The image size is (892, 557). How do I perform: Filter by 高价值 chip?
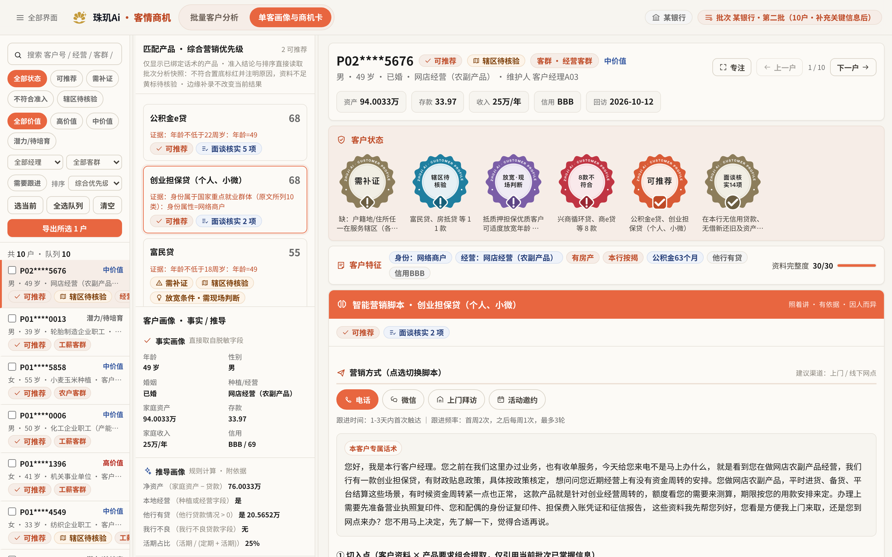coord(66,121)
